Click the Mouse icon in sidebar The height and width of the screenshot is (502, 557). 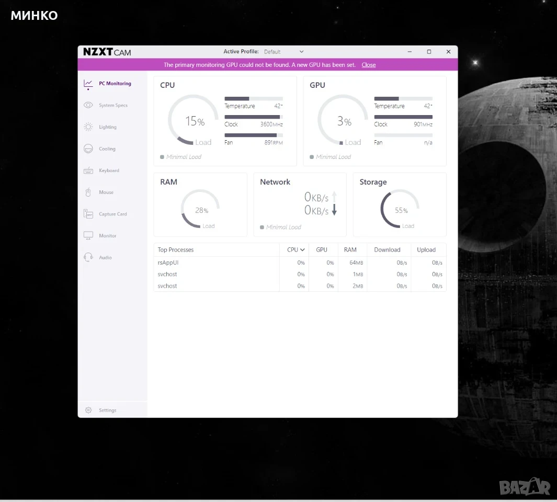click(x=88, y=192)
